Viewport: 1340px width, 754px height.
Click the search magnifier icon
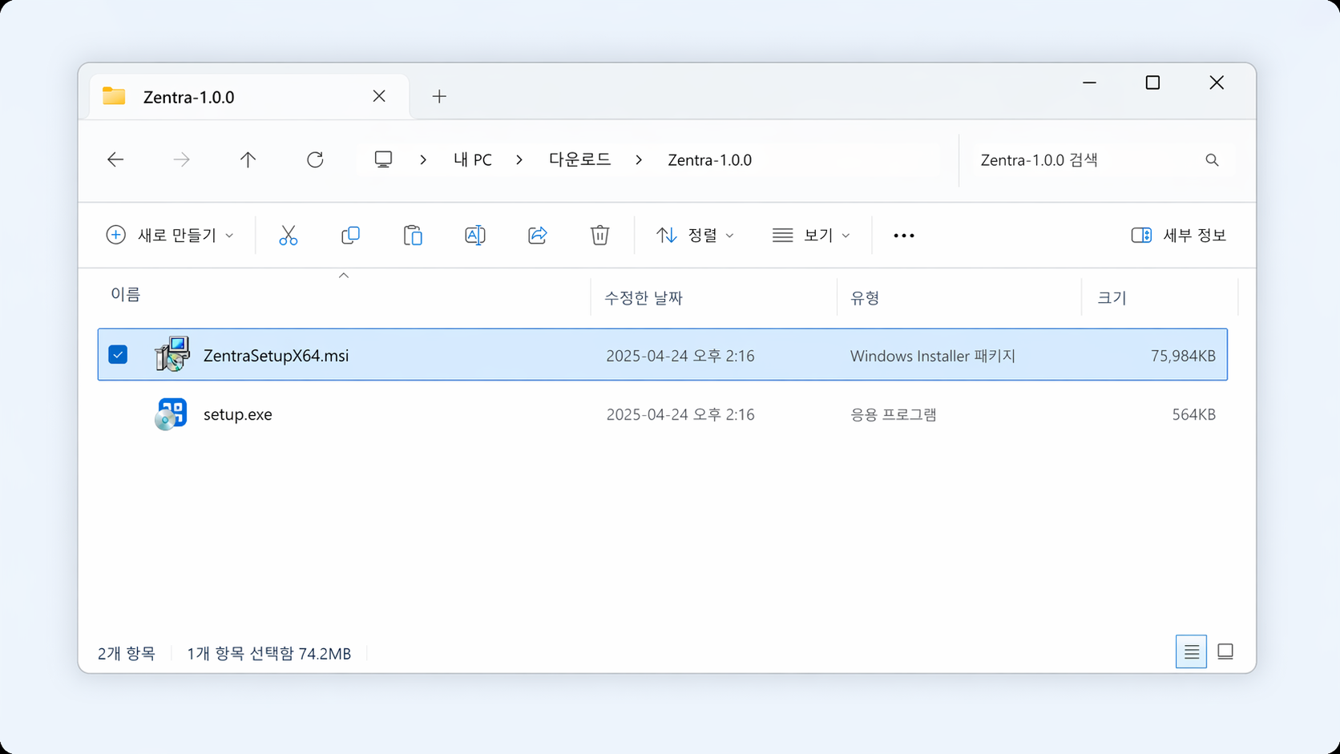1212,160
